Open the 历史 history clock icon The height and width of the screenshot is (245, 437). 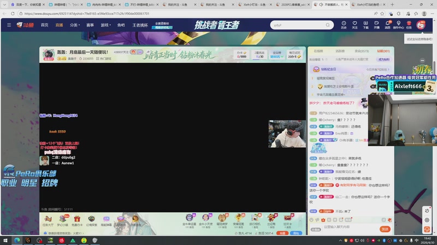[344, 24]
